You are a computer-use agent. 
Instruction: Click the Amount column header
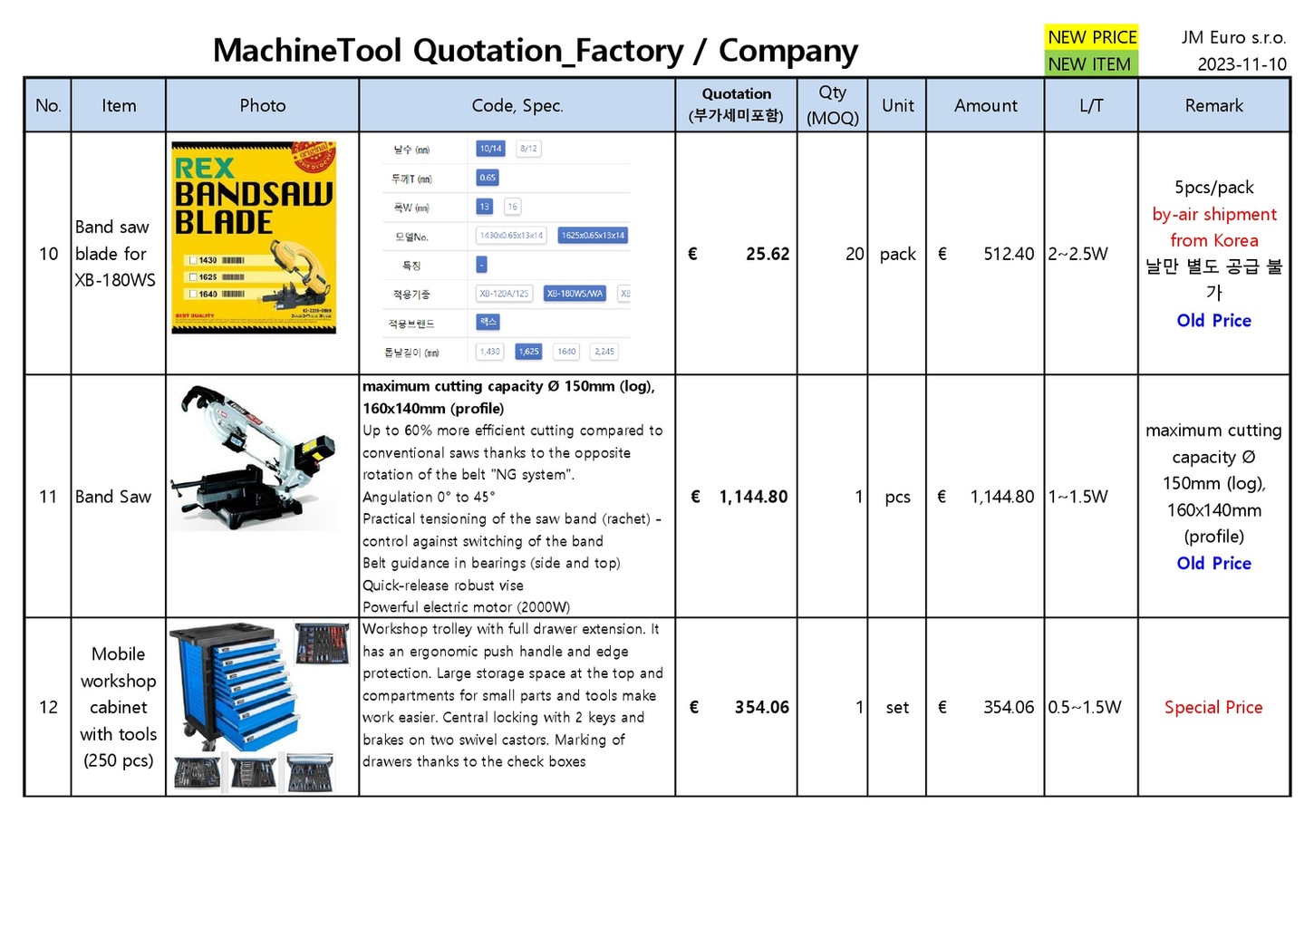pos(985,105)
